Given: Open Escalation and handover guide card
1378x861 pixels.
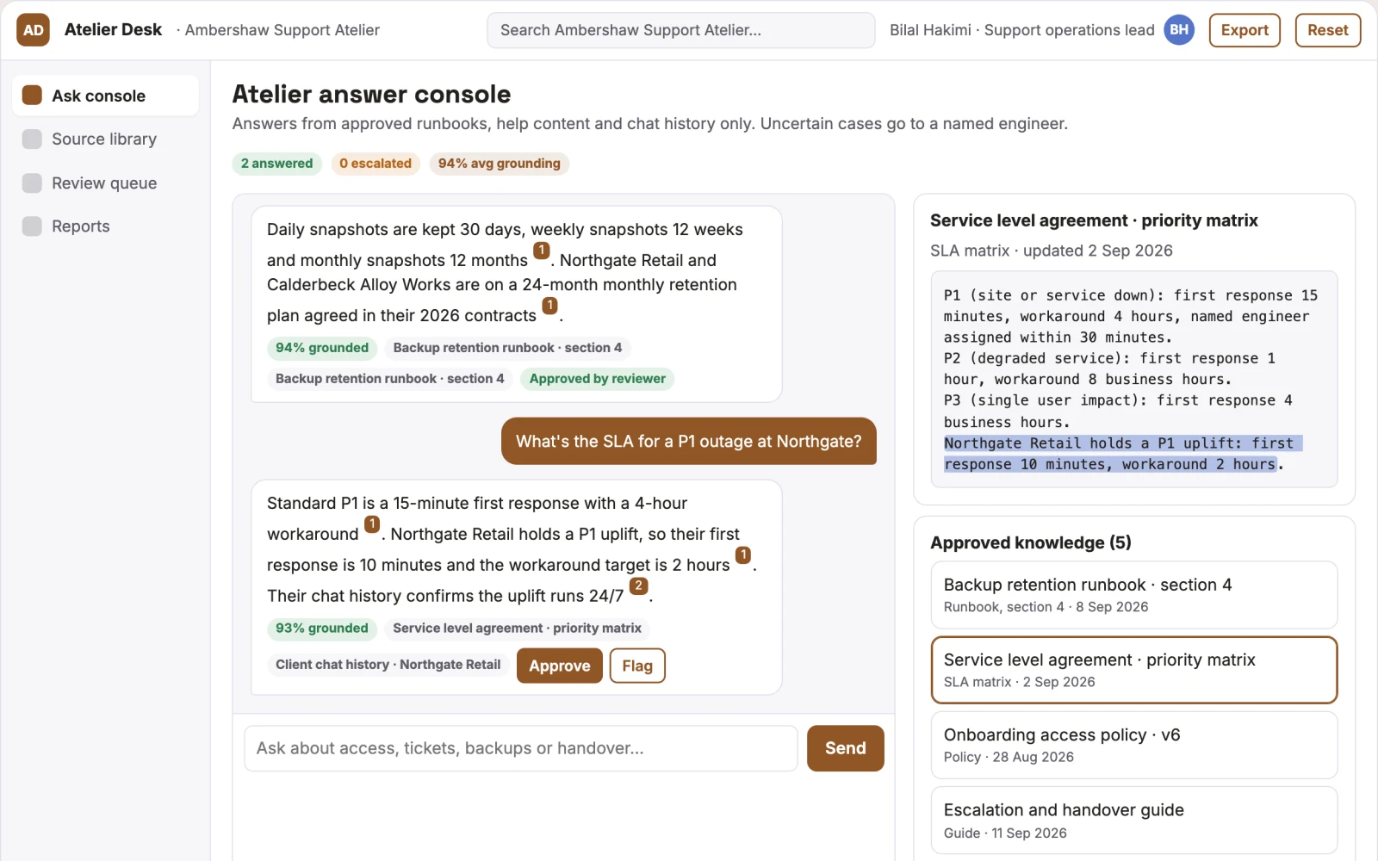Looking at the screenshot, I should pos(1133,820).
